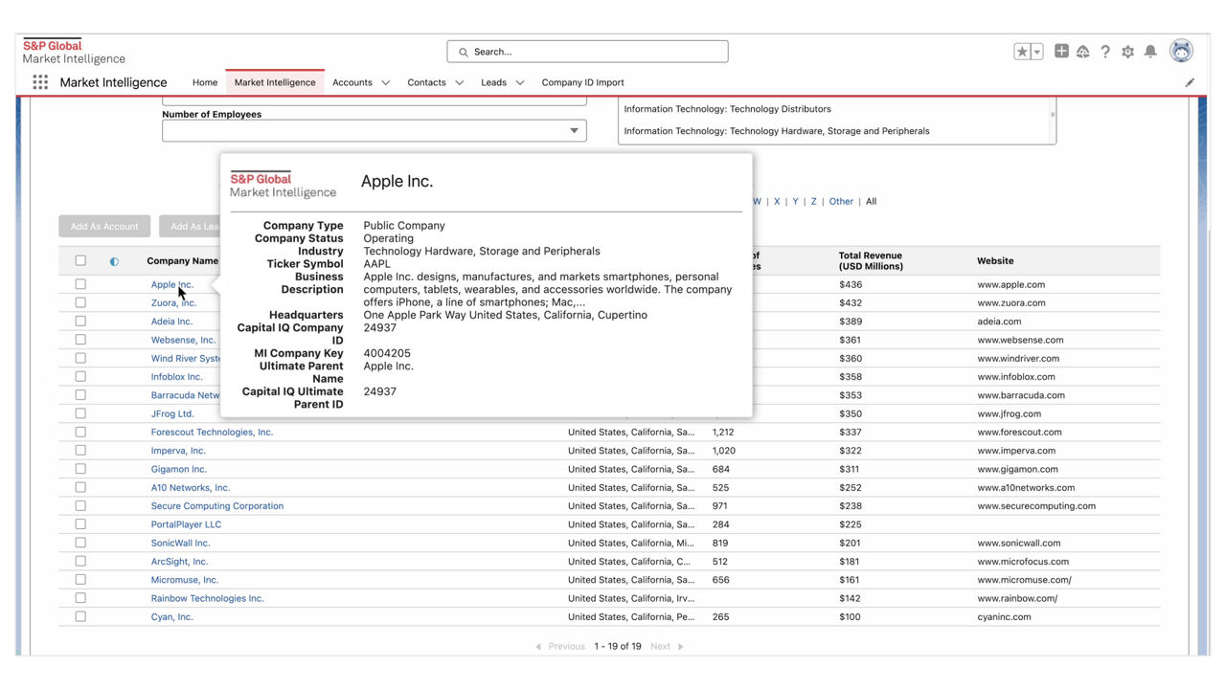Go to the Home tab
The width and height of the screenshot is (1226, 689).
tap(205, 82)
